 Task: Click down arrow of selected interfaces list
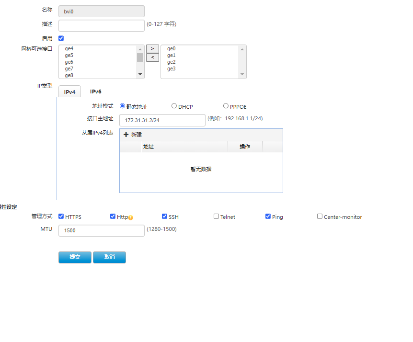(x=242, y=74)
